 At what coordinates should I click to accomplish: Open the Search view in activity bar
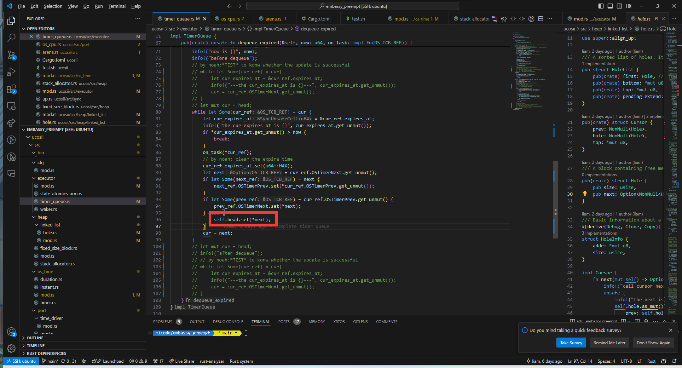[11, 38]
